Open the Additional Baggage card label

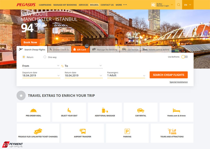tap(105, 116)
